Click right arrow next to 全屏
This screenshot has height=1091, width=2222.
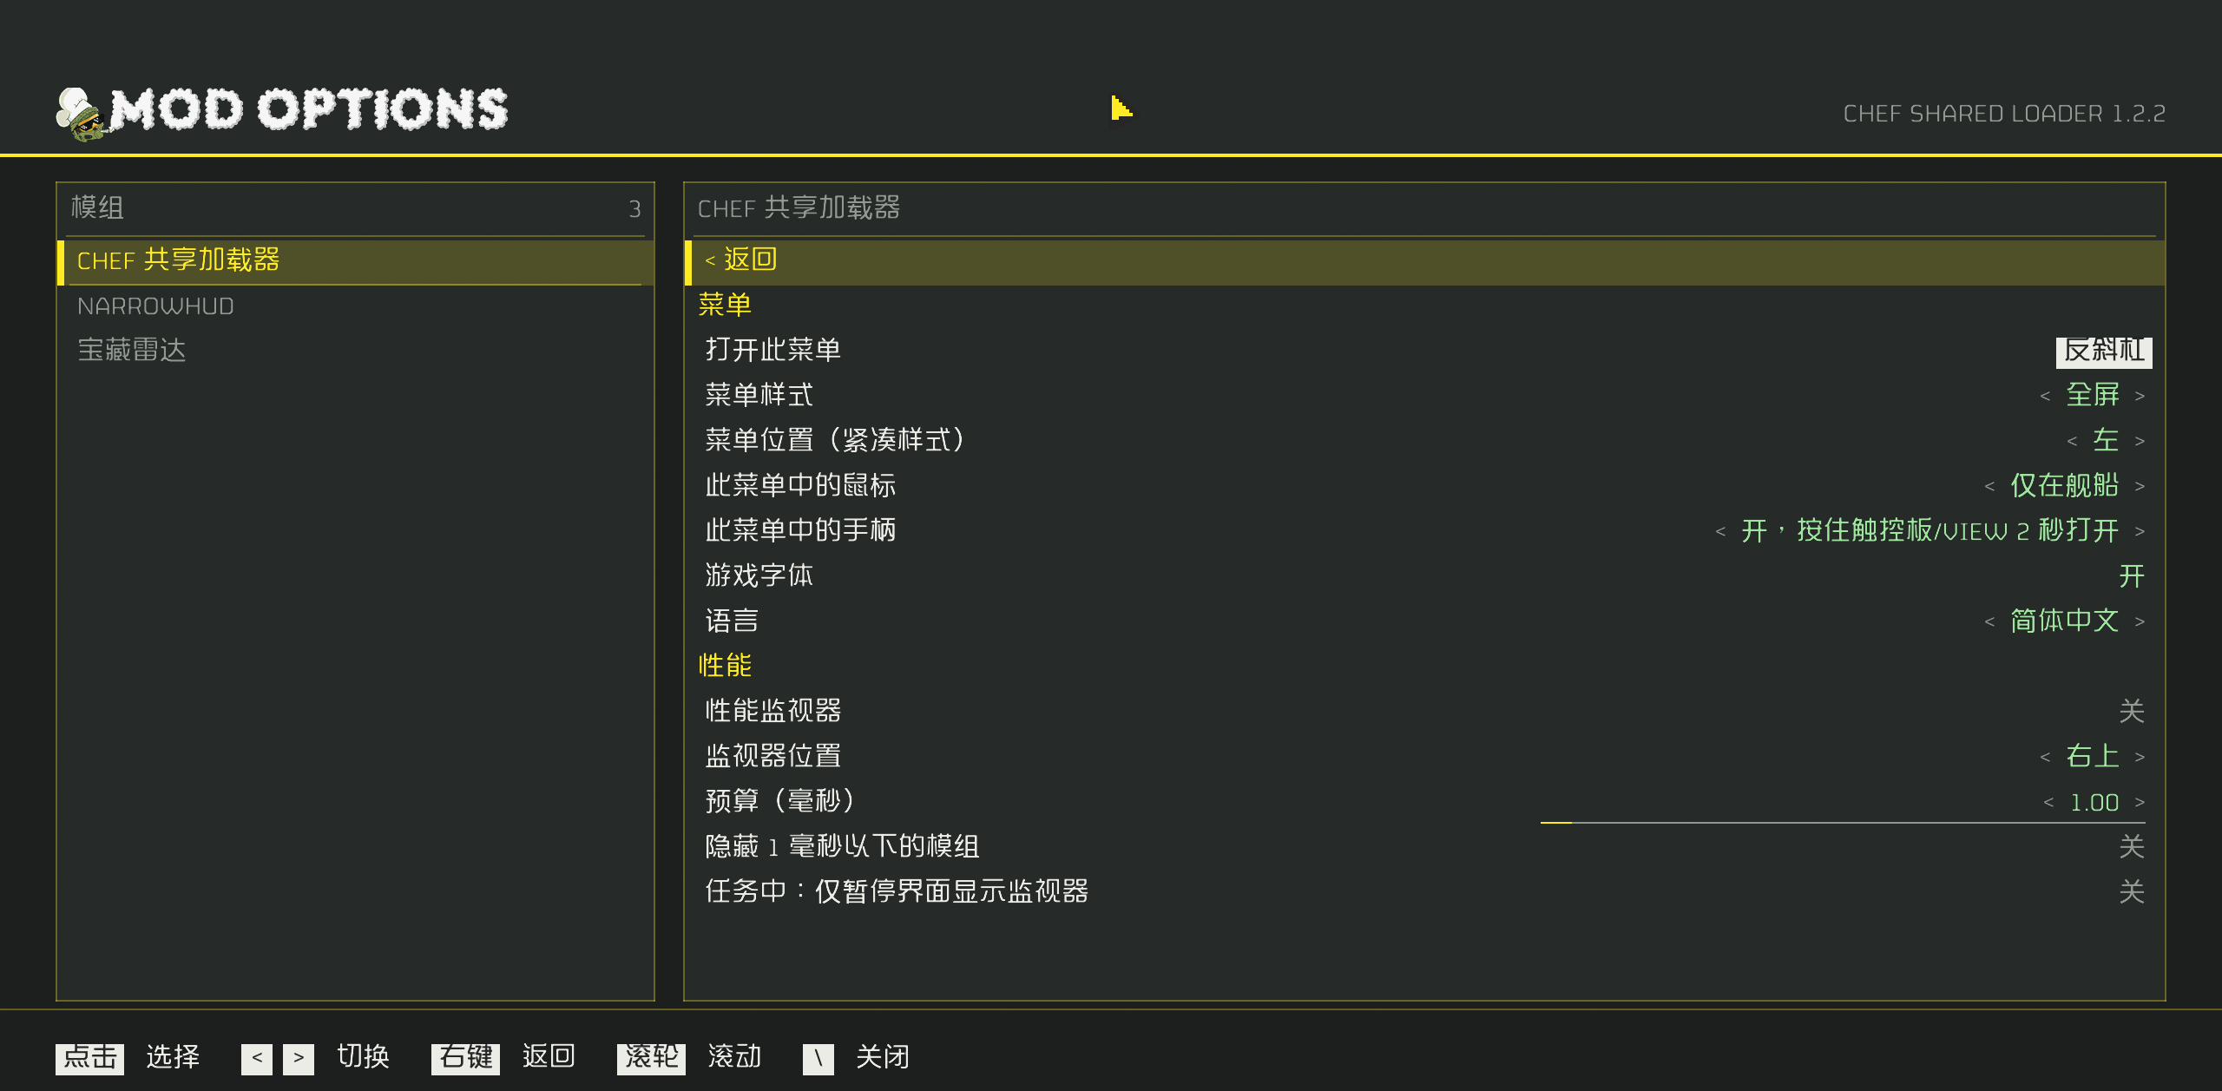[2140, 396]
